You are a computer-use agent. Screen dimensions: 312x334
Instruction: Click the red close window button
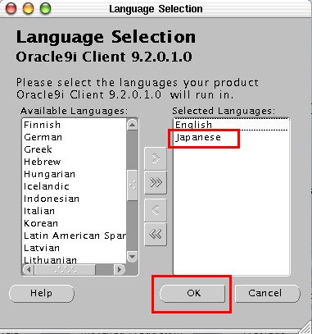(11, 8)
